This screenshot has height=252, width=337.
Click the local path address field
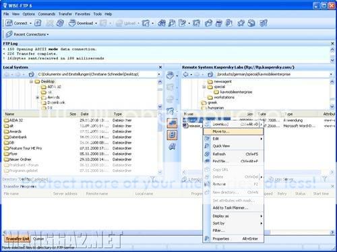pos(96,74)
